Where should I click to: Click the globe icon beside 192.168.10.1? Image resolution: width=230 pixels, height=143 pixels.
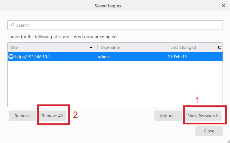[x=11, y=57]
